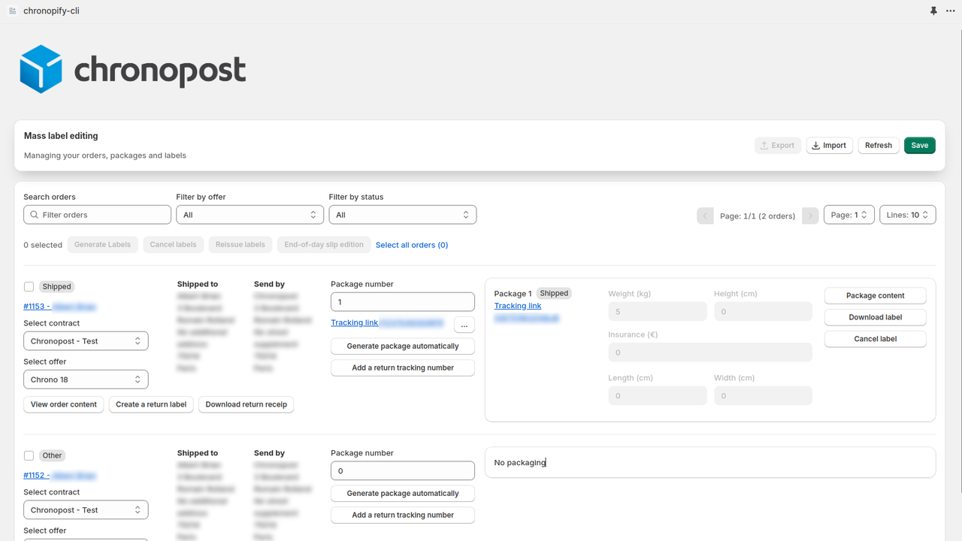Open the Tracking link for Package 1
The height and width of the screenshot is (541, 962).
[x=517, y=305]
